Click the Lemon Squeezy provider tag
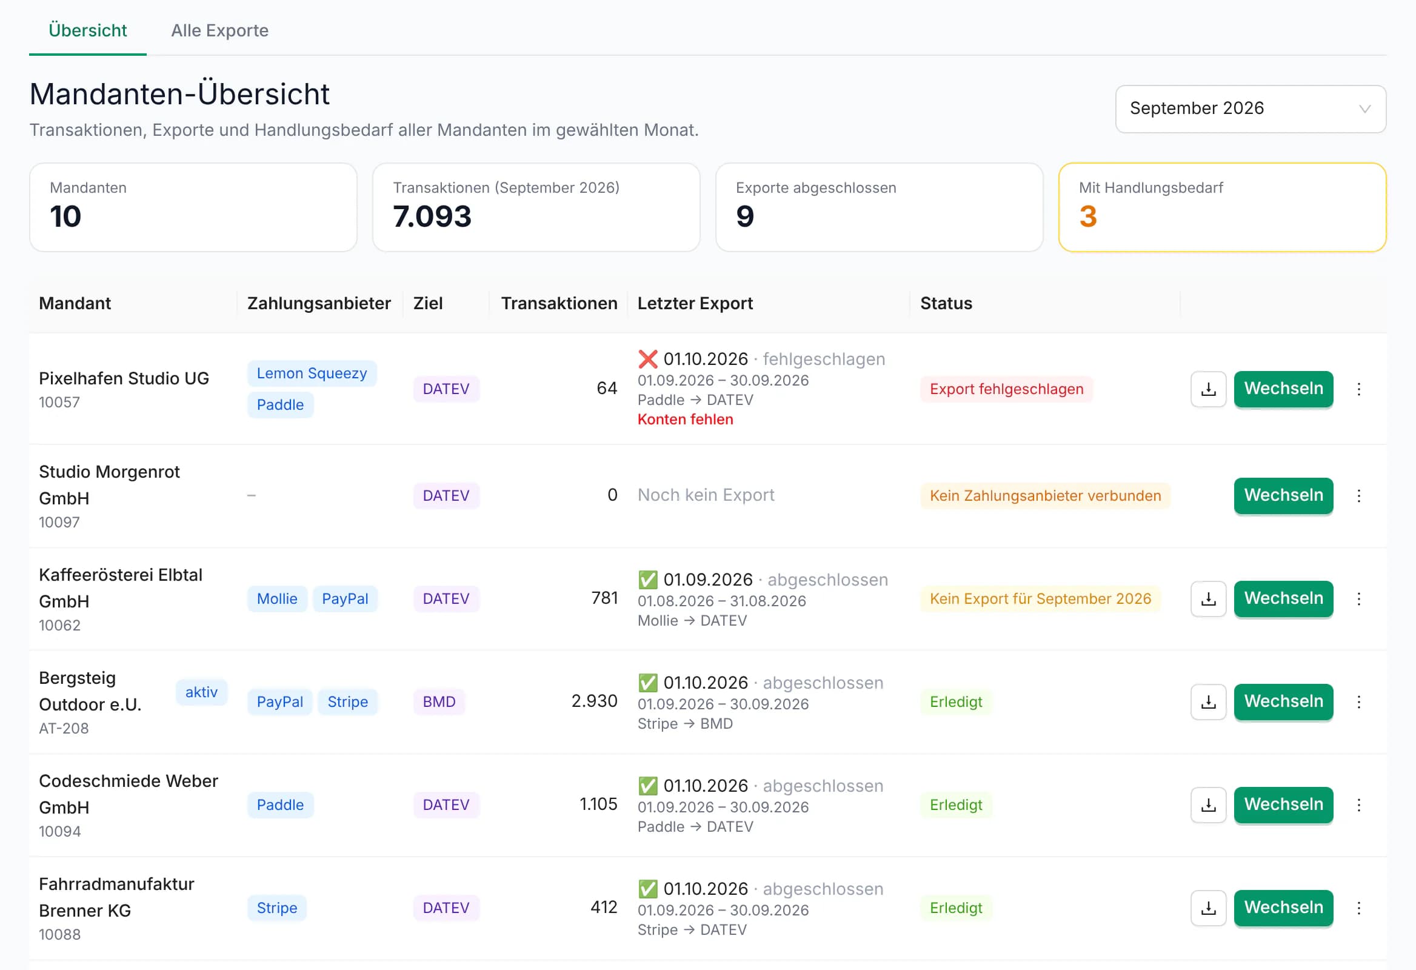The height and width of the screenshot is (970, 1416). [312, 373]
